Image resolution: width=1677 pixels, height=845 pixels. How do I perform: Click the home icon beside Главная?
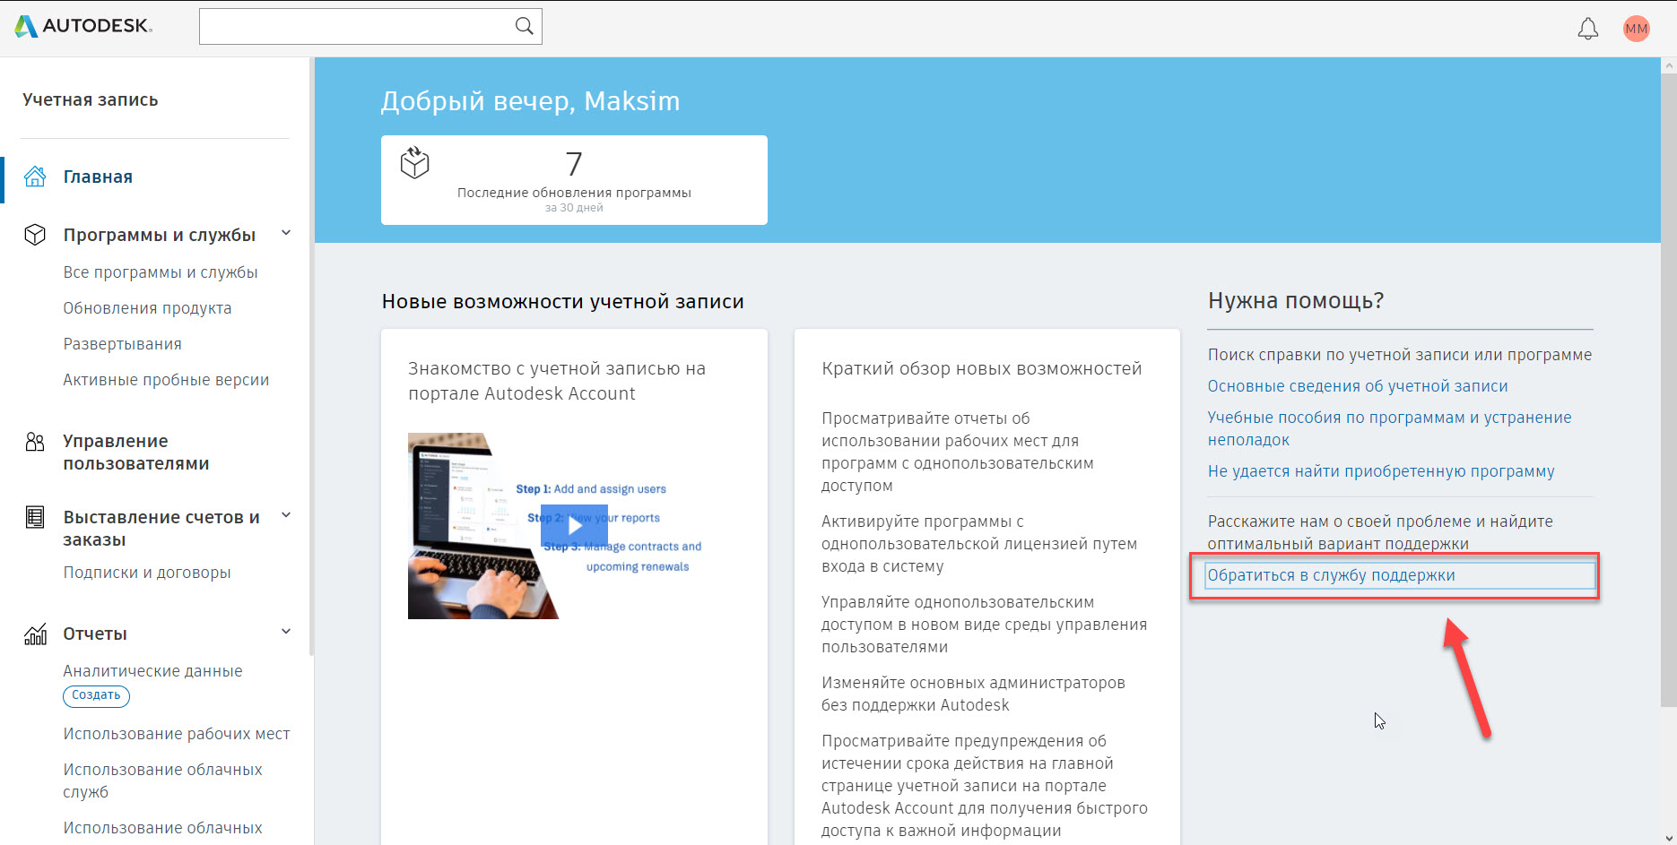pos(35,177)
